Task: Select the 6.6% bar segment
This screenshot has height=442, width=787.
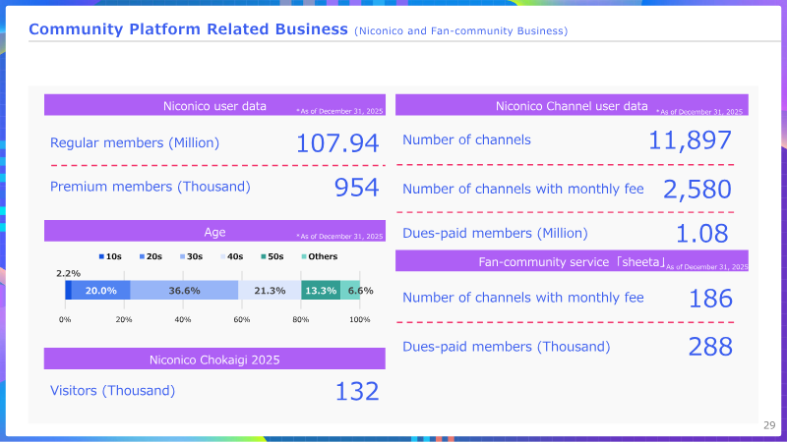Action: coord(350,290)
